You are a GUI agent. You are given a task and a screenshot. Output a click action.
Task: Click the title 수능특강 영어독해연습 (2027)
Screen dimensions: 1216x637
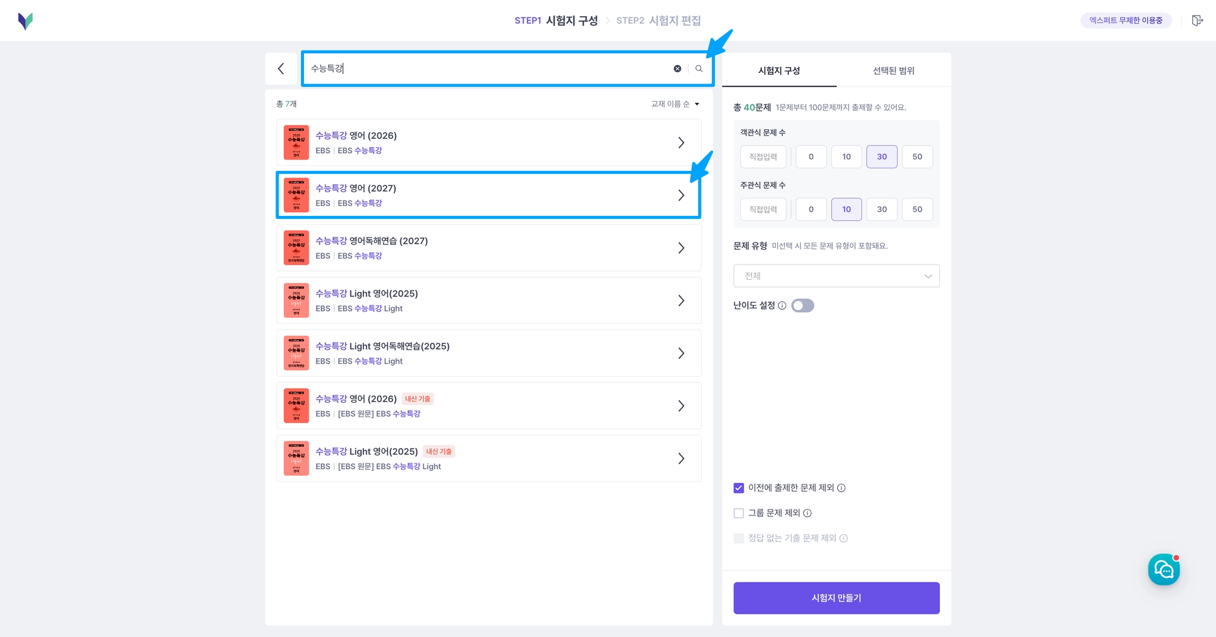click(372, 241)
